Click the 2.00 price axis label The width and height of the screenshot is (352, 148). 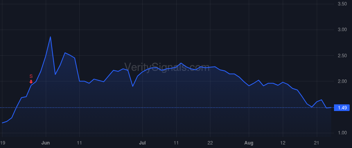(x=342, y=81)
